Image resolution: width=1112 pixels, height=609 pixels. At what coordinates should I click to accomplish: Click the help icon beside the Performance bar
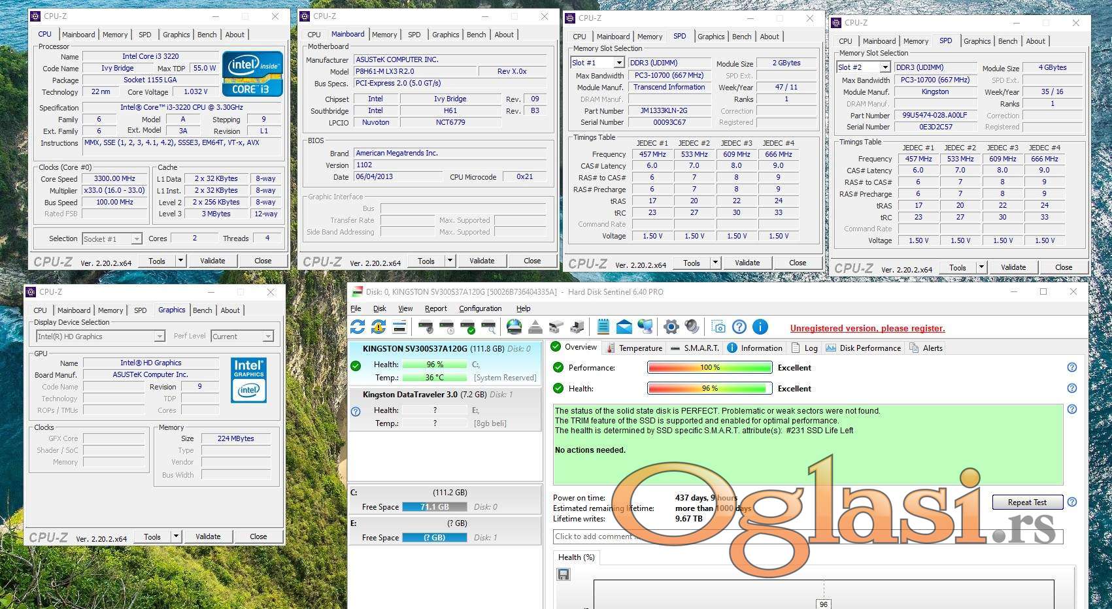[1072, 367]
